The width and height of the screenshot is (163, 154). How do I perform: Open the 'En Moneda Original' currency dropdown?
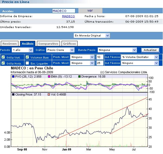point(92,36)
